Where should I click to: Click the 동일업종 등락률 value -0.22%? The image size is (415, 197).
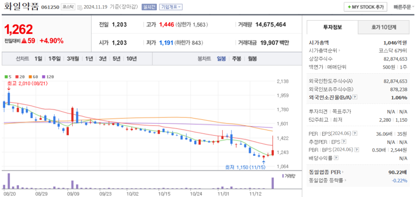click(400, 180)
